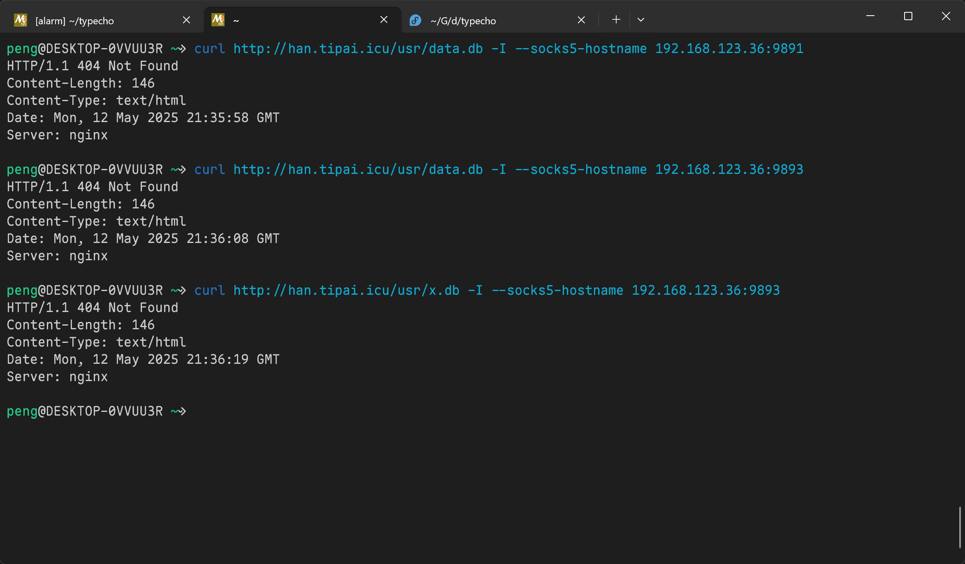965x564 pixels.
Task: Expand the new-tab profile dropdown chevron
Action: tap(640, 20)
